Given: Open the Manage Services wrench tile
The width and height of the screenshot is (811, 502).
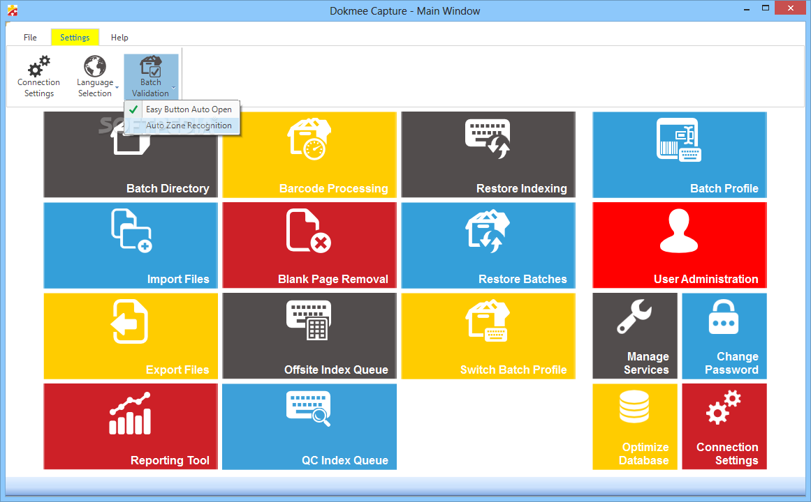Looking at the screenshot, I should 635,336.
